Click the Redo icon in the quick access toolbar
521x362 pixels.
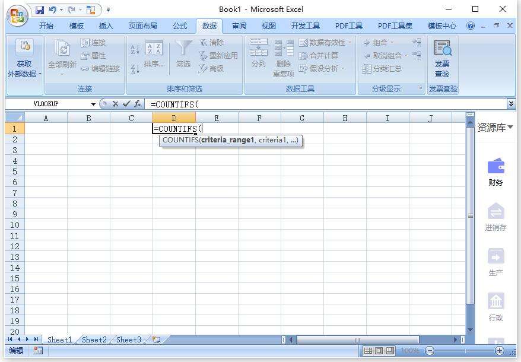tap(71, 10)
